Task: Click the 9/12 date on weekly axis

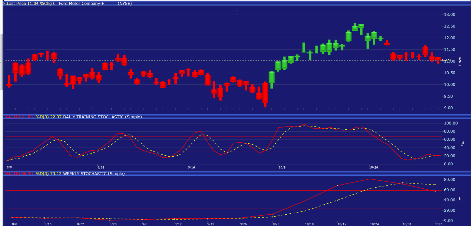Action: pyautogui.click(x=178, y=224)
